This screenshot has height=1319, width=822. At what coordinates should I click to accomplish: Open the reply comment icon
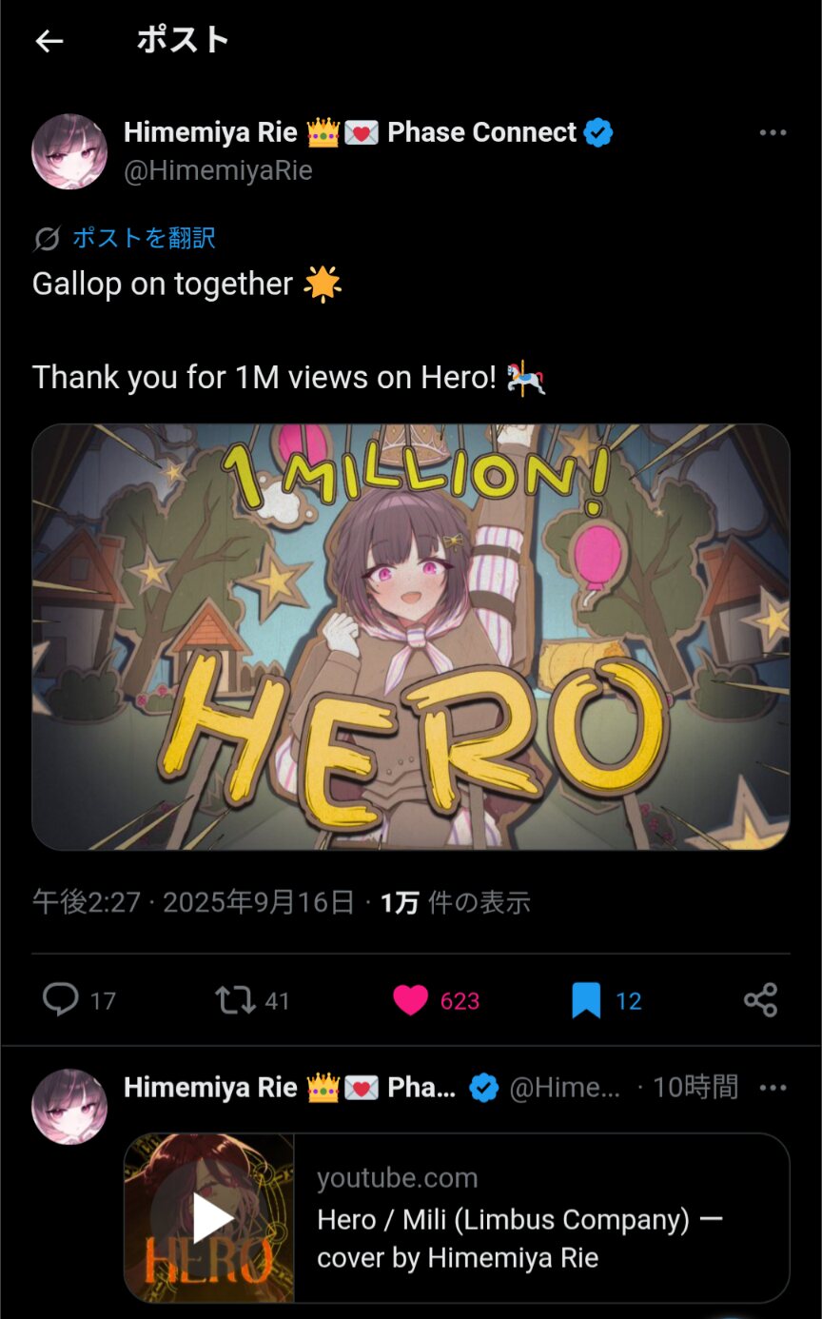[x=61, y=1000]
